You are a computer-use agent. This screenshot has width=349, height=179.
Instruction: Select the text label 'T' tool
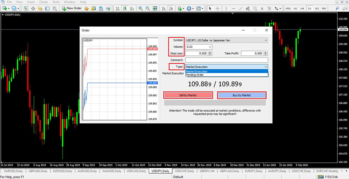[x=269, y=8]
